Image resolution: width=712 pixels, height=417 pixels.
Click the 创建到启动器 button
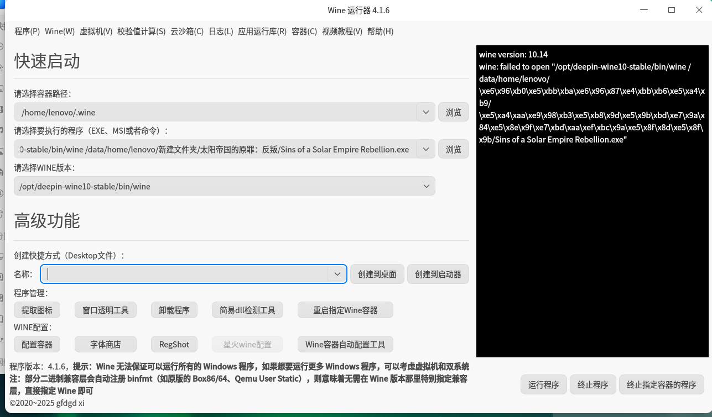pos(438,274)
